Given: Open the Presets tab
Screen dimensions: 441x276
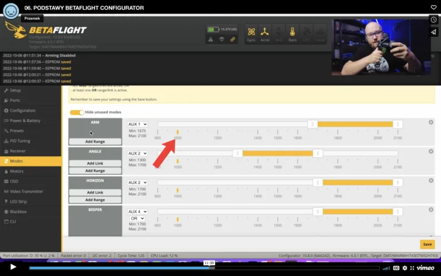Looking at the screenshot, I should (31, 131).
